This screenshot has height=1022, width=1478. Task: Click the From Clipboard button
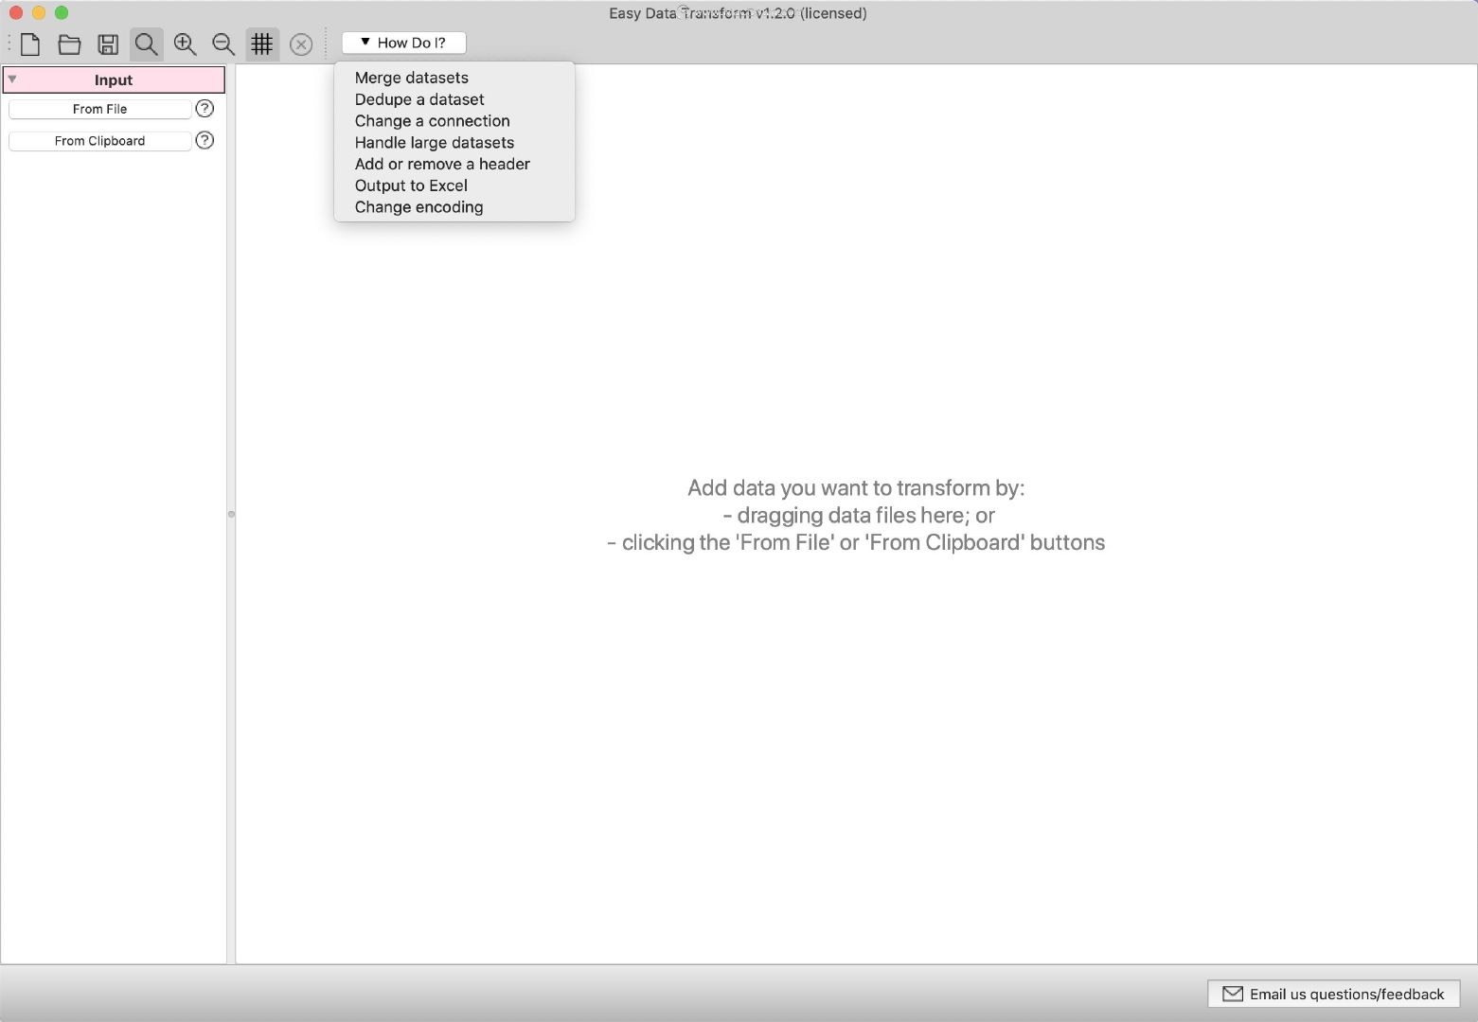coord(99,141)
